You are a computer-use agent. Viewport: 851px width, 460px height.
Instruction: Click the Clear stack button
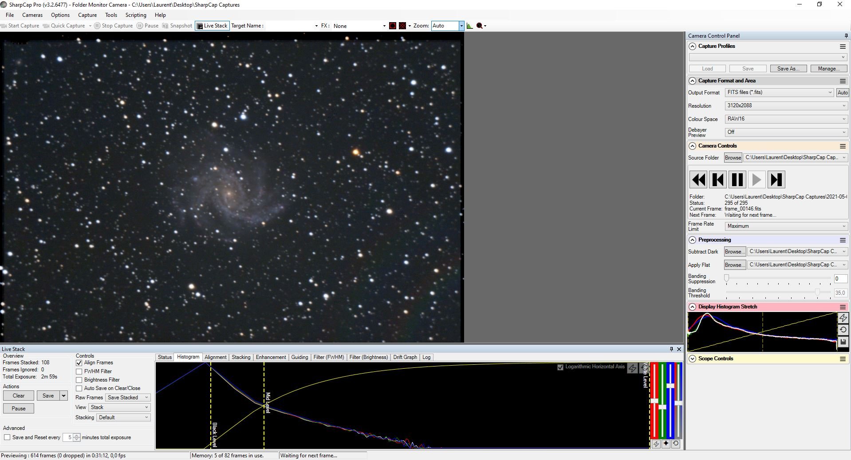(x=19, y=396)
